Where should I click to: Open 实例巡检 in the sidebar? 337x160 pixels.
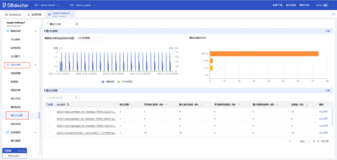click(16, 48)
